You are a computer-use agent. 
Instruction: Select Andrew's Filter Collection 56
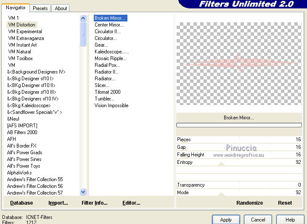coord(35,186)
